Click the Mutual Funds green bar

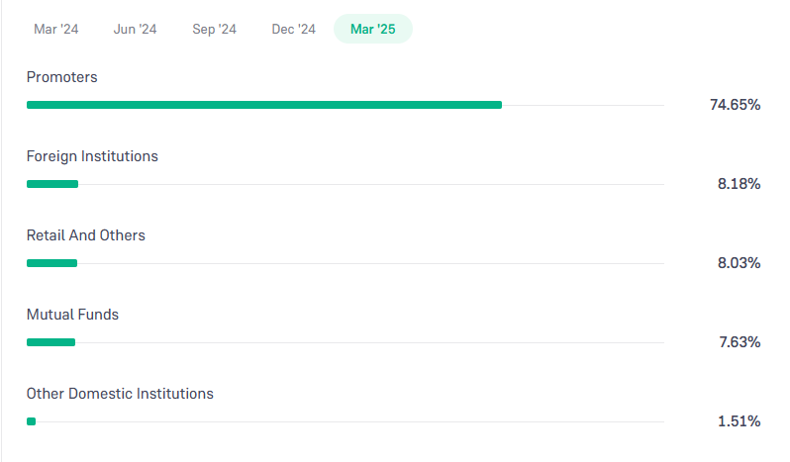click(50, 342)
